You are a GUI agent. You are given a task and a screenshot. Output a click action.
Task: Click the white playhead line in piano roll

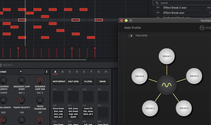25,23
